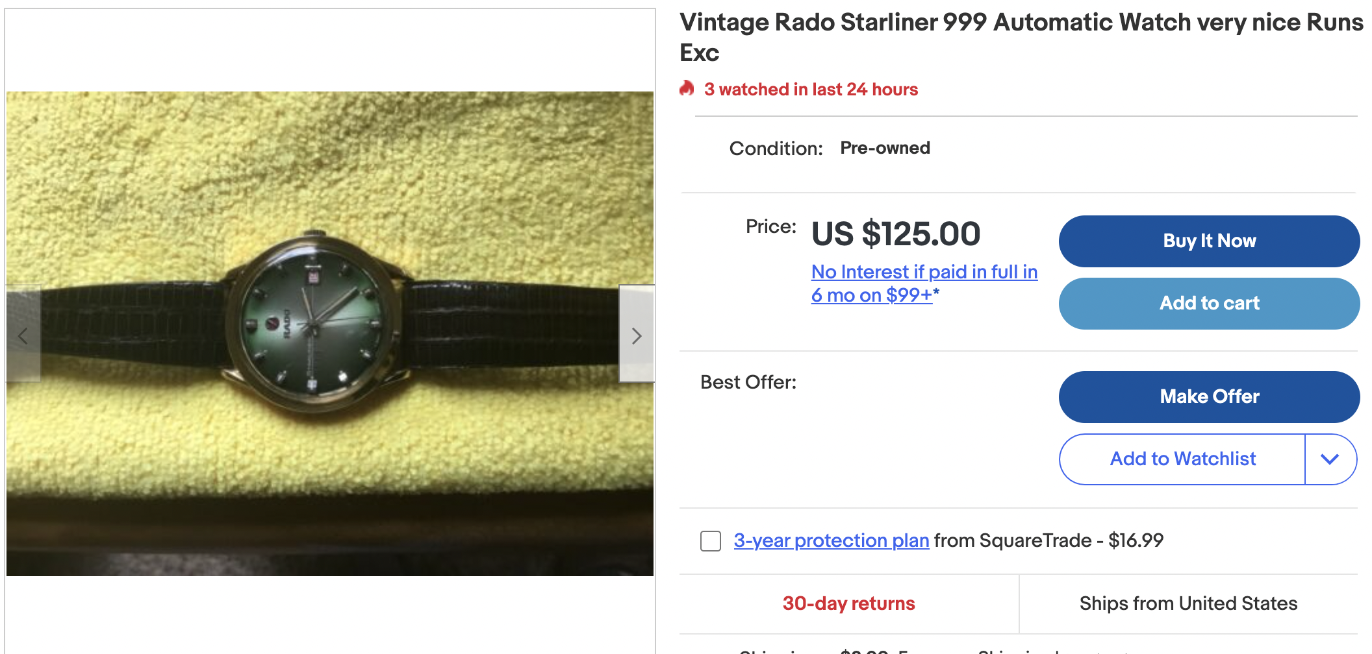
Task: Tick the 3-year protection plan checkbox
Action: tap(711, 540)
